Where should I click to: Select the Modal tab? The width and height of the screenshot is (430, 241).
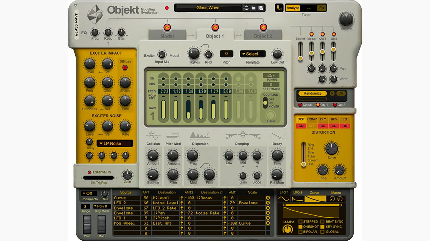(167, 35)
